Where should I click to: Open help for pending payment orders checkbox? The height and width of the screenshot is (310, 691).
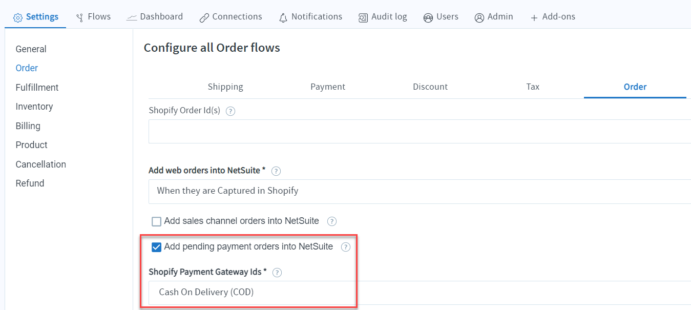pyautogui.click(x=346, y=247)
